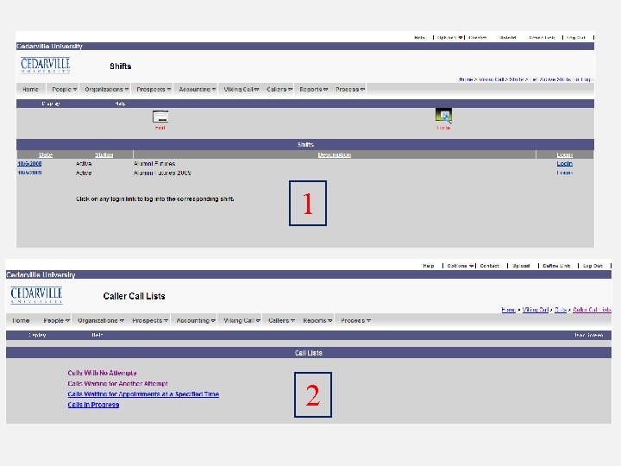Viewport: 621px width, 466px height.
Task: Click the Caller Call Lists breadcrumb link
Action: click(x=592, y=310)
